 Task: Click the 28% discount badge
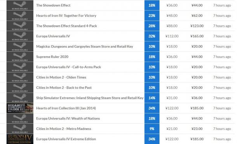coord(152,26)
